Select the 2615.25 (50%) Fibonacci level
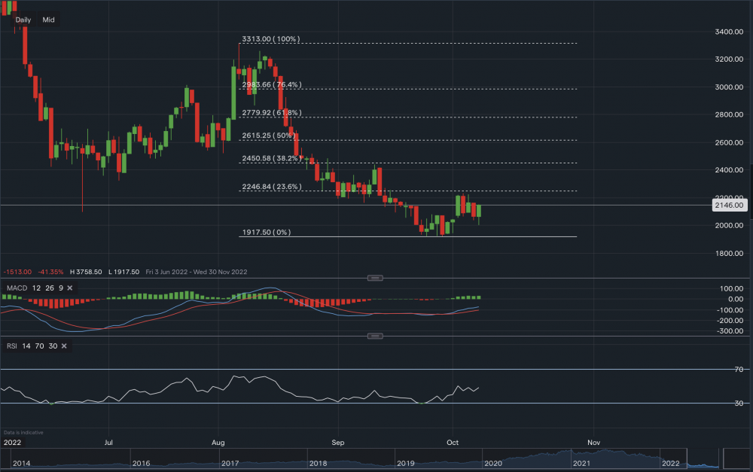The image size is (753, 472). coord(269,136)
